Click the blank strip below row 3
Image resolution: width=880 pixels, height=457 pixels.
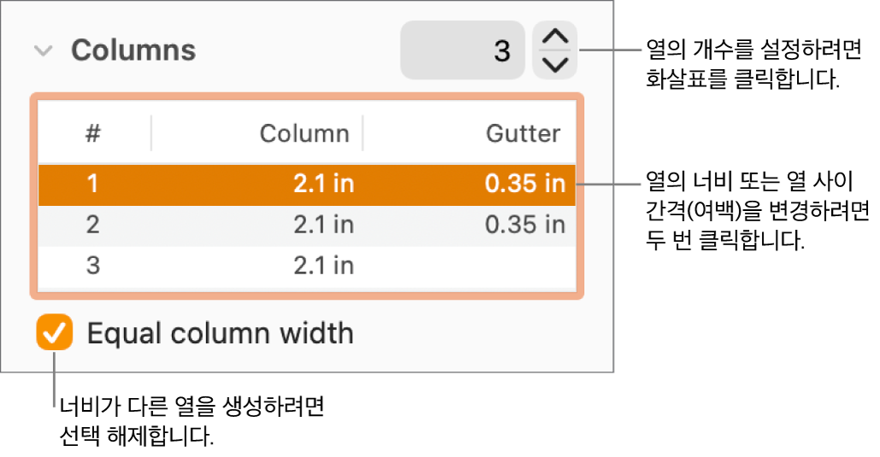pos(307,287)
